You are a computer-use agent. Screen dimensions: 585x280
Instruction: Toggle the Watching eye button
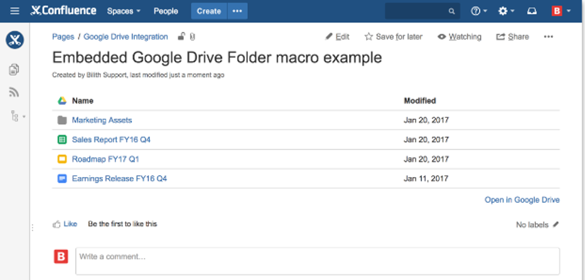tap(459, 37)
